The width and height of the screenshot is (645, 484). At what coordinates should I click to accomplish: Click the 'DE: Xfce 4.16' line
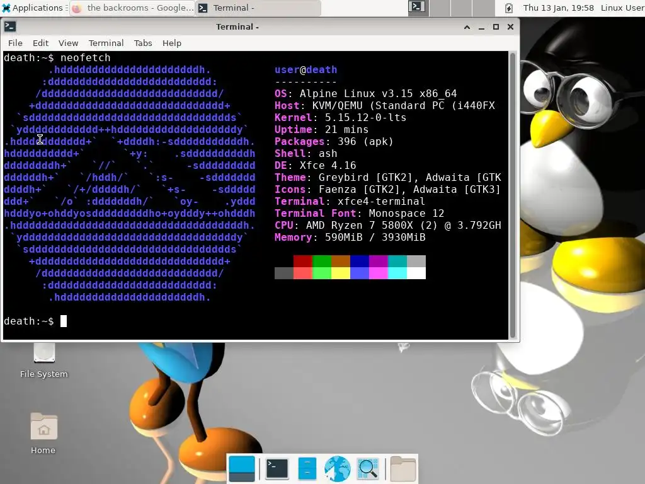315,165
